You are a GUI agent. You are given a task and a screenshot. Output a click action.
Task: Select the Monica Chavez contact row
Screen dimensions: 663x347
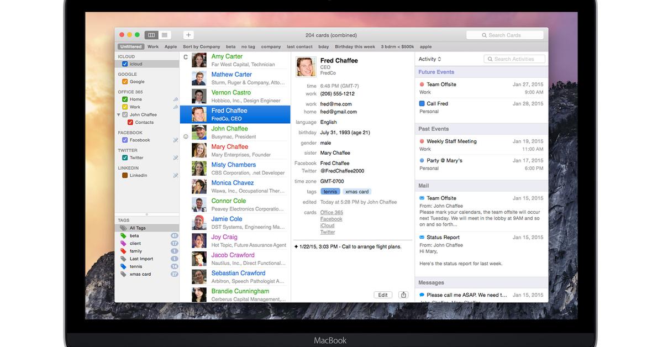235,187
